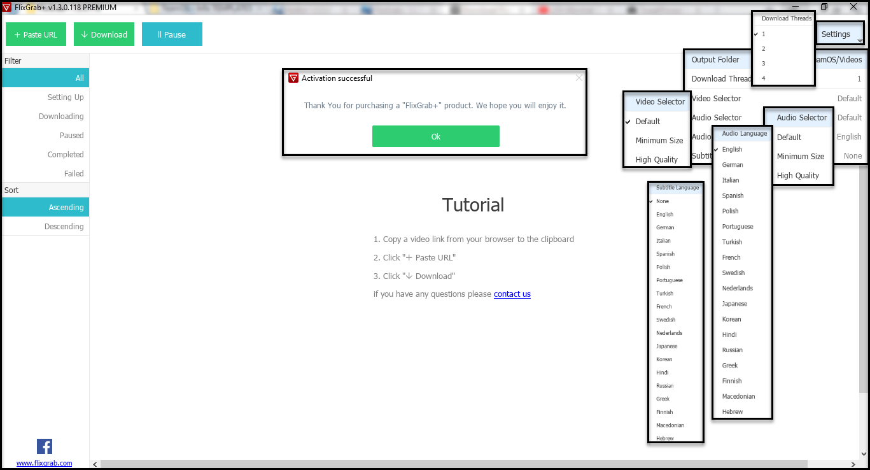Select German in Audio Language list
870x470 pixels.
742,164
